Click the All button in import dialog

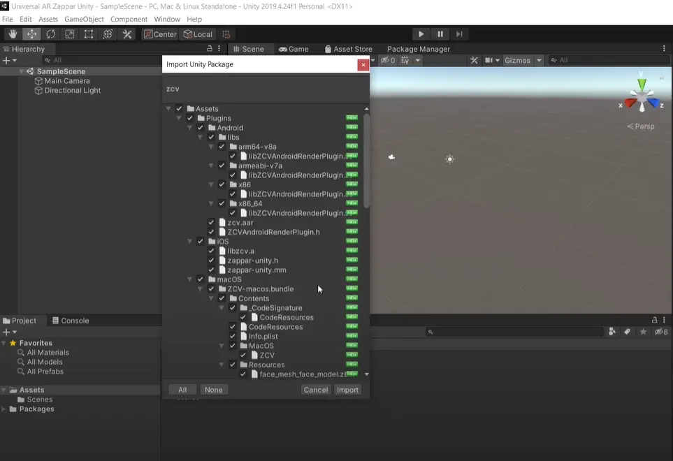click(x=182, y=390)
